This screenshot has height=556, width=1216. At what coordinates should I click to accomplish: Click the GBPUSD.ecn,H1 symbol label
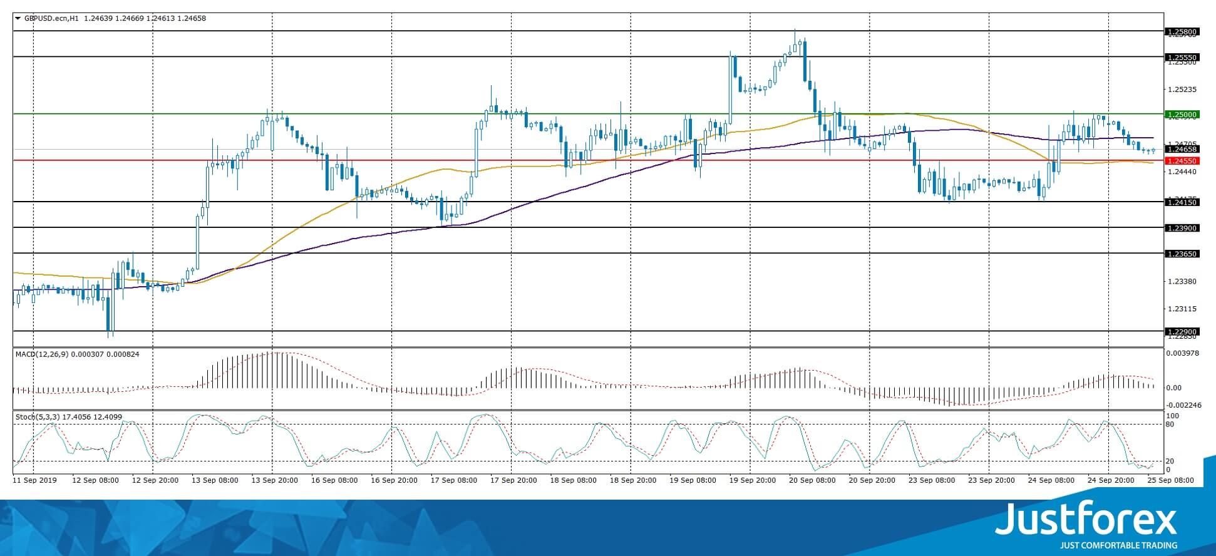(51, 18)
